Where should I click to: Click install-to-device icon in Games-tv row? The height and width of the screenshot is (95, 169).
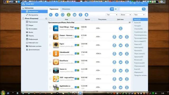click(x=127, y=70)
